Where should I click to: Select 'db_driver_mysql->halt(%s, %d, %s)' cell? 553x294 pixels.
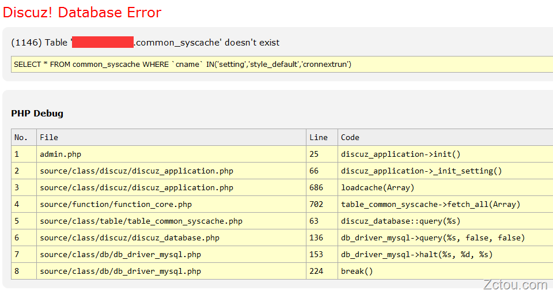pos(445,254)
